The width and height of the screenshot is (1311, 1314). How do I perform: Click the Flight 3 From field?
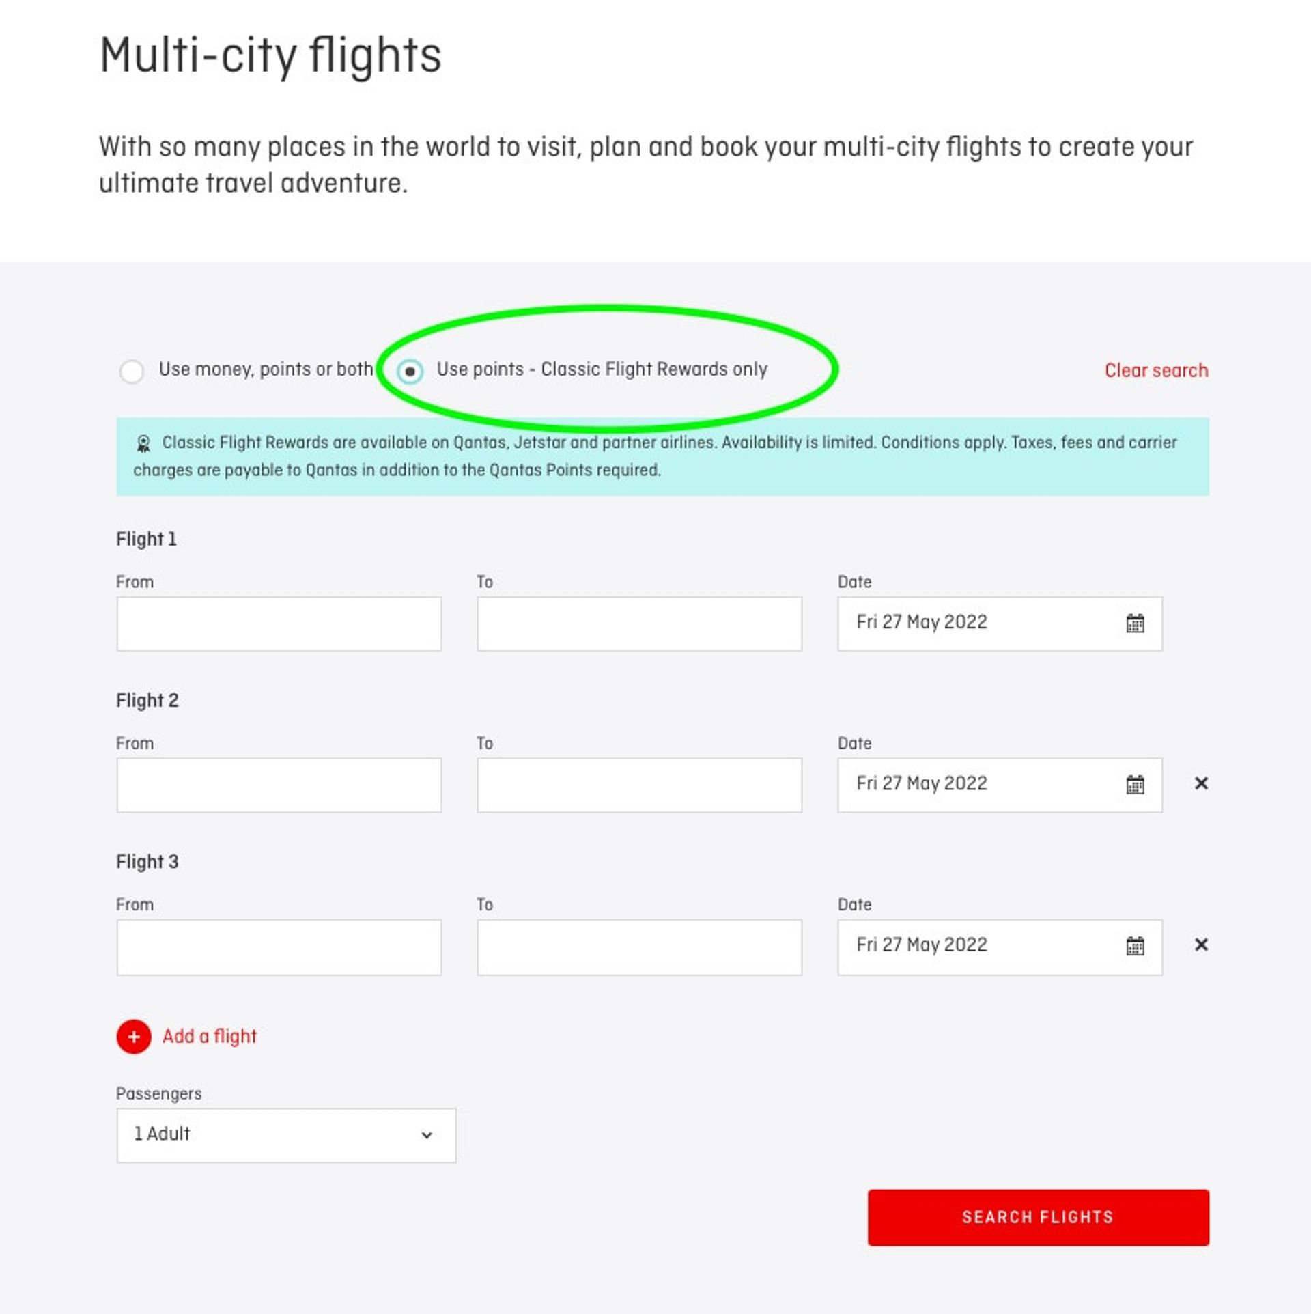click(279, 945)
